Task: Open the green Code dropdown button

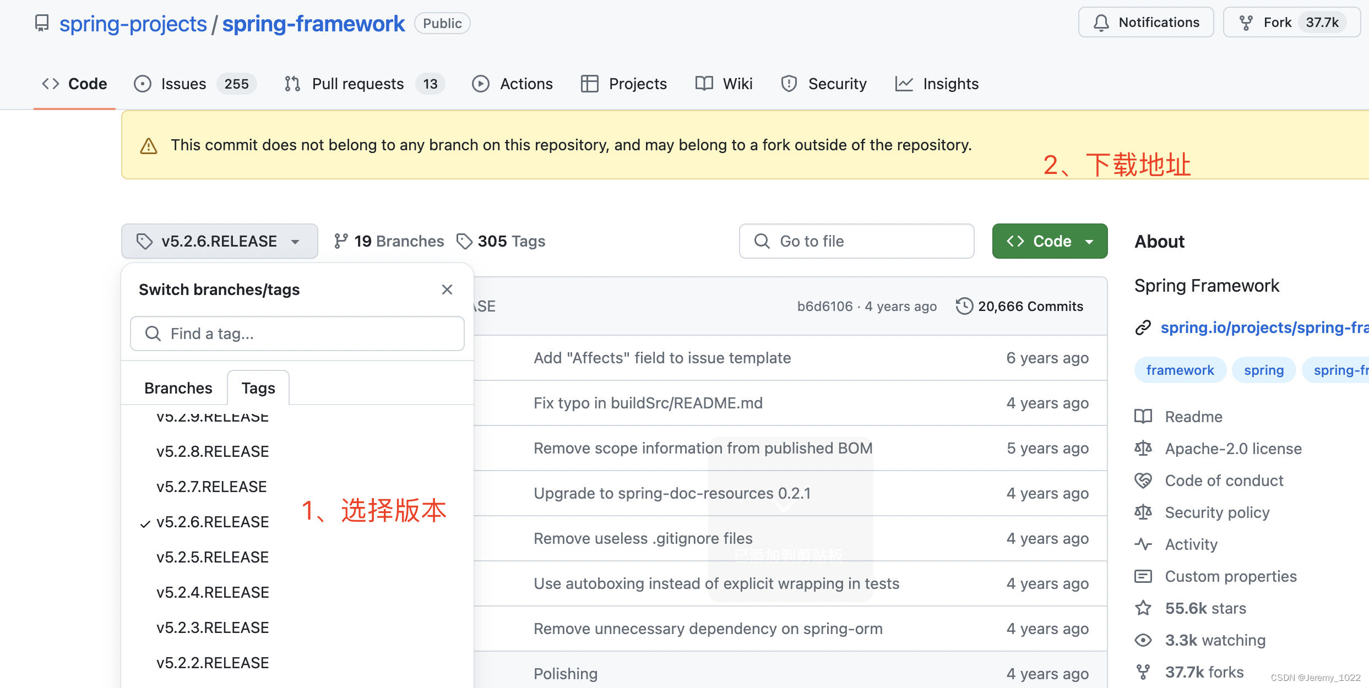Action: coord(1049,241)
